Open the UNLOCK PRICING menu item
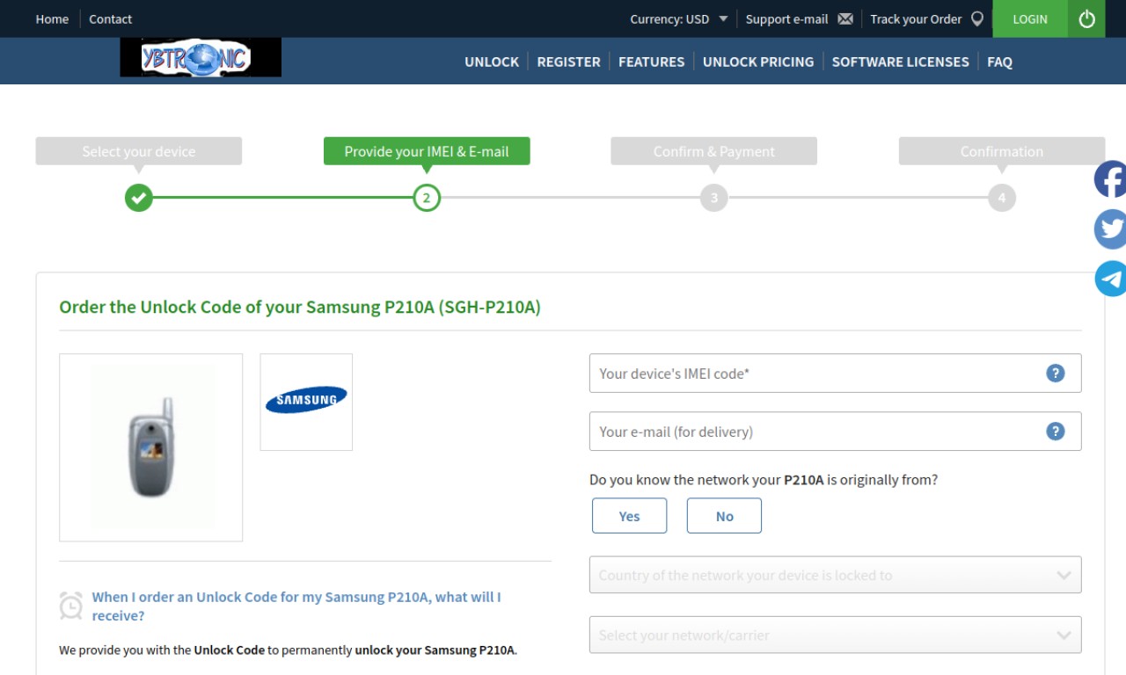The image size is (1126, 675). 758,62
